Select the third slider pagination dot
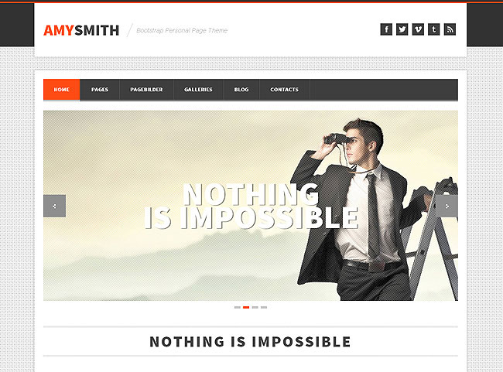The width and height of the screenshot is (503, 372). [255, 307]
